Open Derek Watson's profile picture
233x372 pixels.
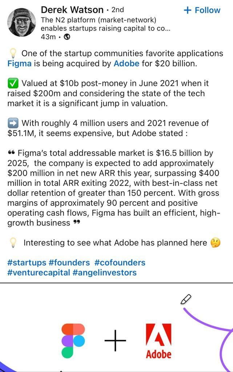click(21, 22)
